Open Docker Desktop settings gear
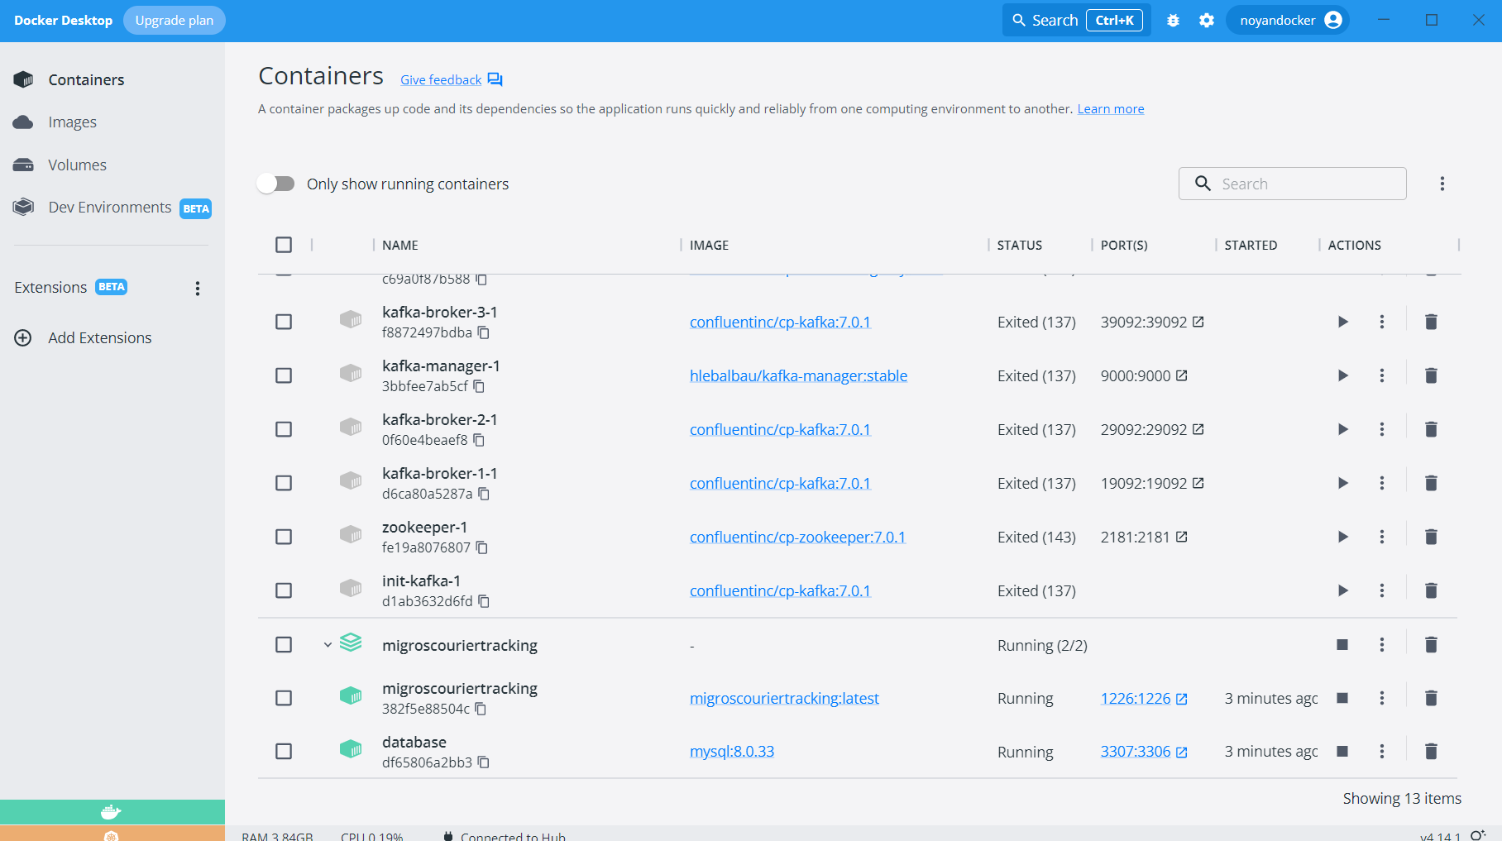Image resolution: width=1502 pixels, height=841 pixels. (1207, 21)
